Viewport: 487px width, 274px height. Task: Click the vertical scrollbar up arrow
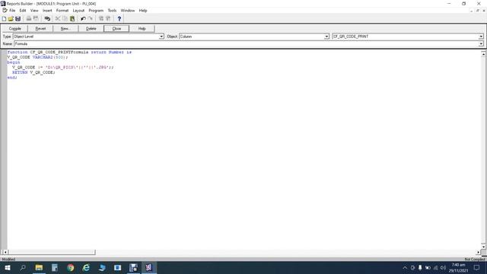(483, 54)
